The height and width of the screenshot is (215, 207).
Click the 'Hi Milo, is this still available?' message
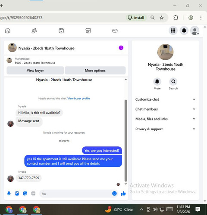[x=39, y=113]
